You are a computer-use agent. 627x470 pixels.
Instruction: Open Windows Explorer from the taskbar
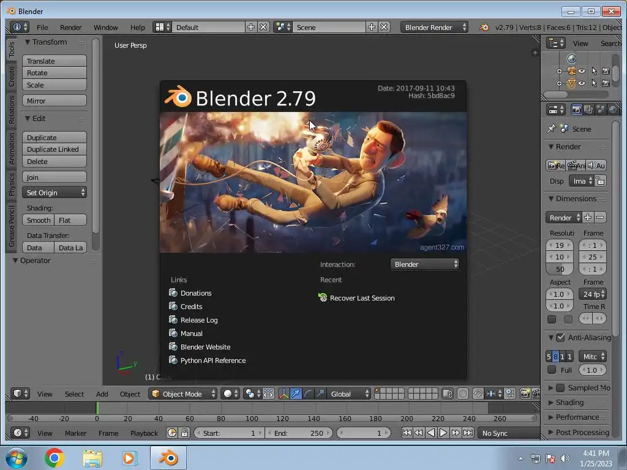(x=92, y=458)
